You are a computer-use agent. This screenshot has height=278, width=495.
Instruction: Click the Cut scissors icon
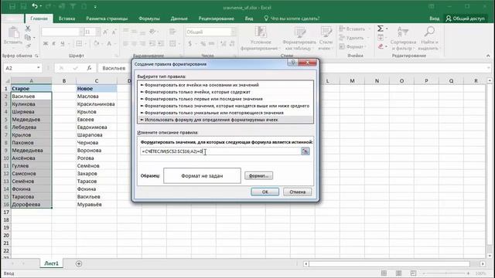(28, 29)
